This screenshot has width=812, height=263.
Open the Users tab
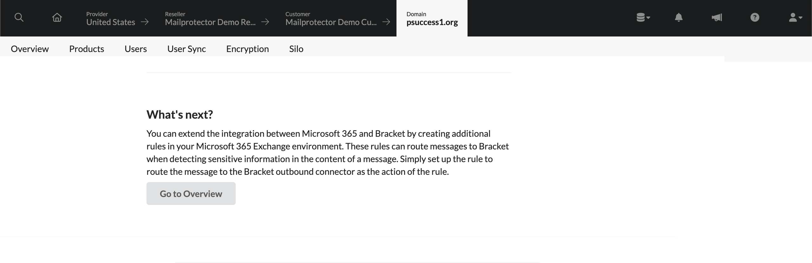(x=136, y=49)
